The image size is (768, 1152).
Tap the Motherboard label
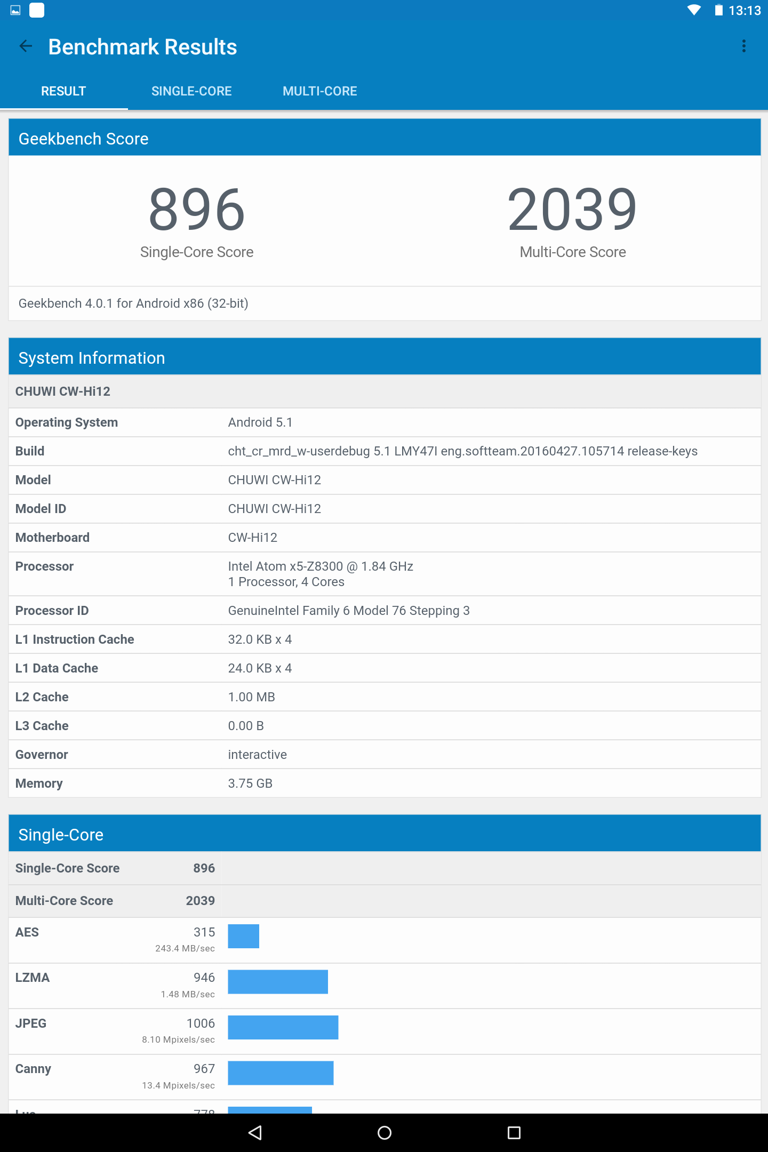tap(52, 538)
